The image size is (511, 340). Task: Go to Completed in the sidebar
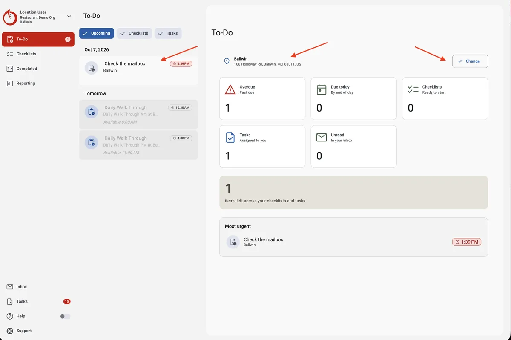point(38,69)
